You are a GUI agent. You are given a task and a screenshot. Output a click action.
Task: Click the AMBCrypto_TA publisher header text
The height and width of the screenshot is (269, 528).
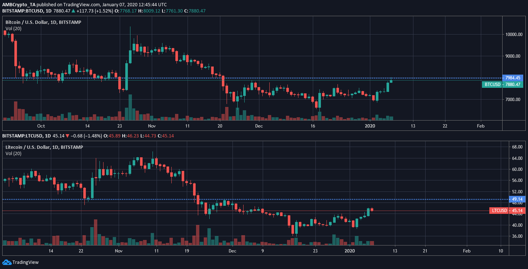(x=19, y=5)
